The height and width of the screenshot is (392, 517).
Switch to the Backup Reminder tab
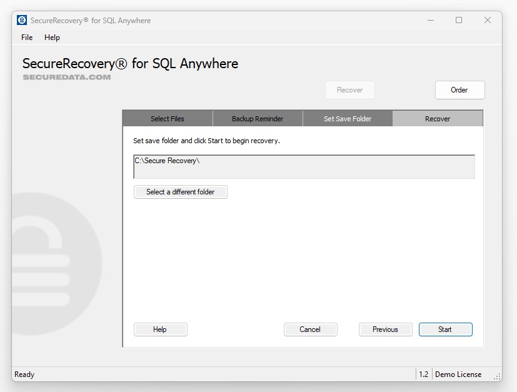click(x=257, y=118)
